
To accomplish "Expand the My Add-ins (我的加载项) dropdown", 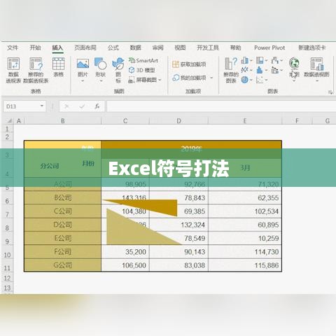I will pyautogui.click(x=211, y=78).
